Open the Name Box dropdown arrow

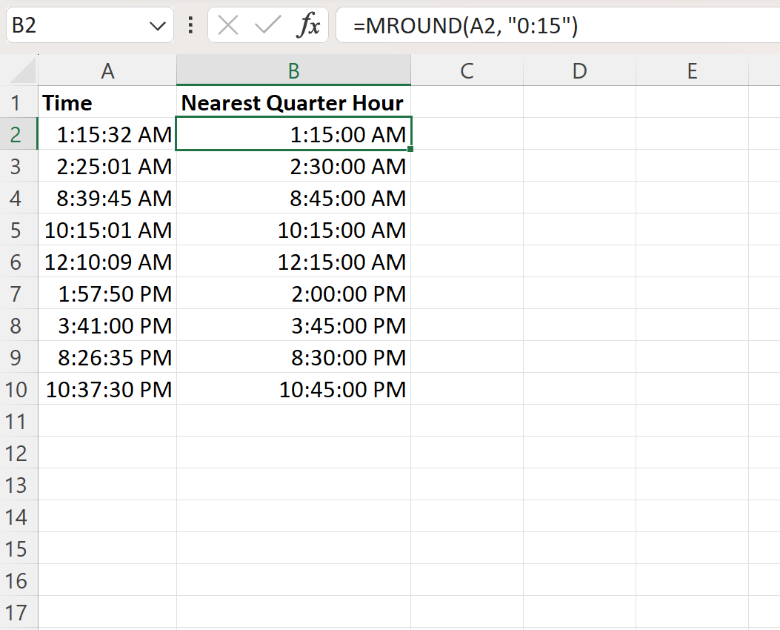(156, 24)
